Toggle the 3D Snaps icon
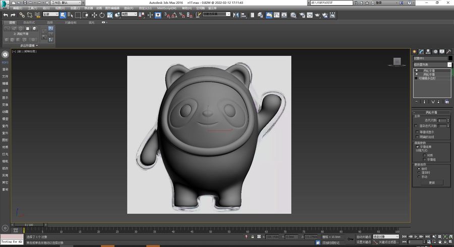Viewport: 454px width, 247px height. tap(167, 15)
